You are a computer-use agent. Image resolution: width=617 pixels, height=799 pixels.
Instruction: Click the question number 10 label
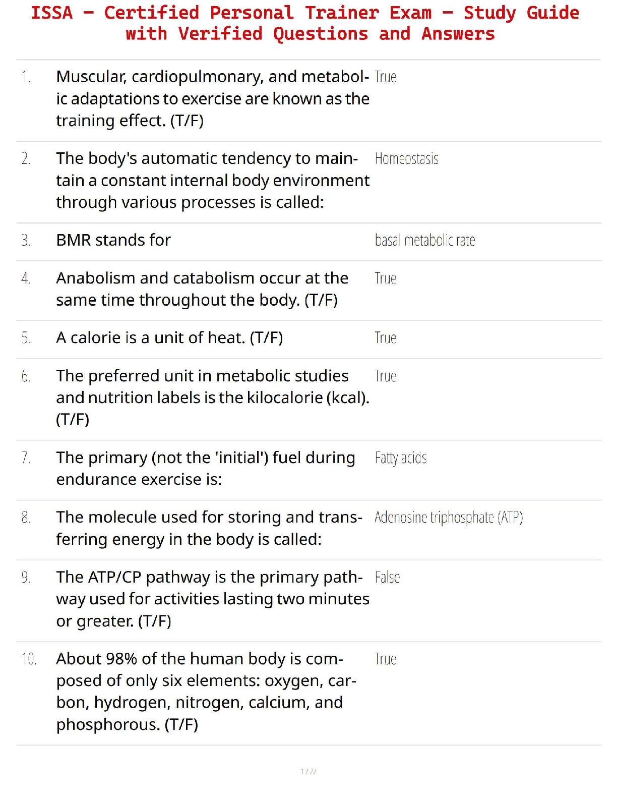[29, 659]
